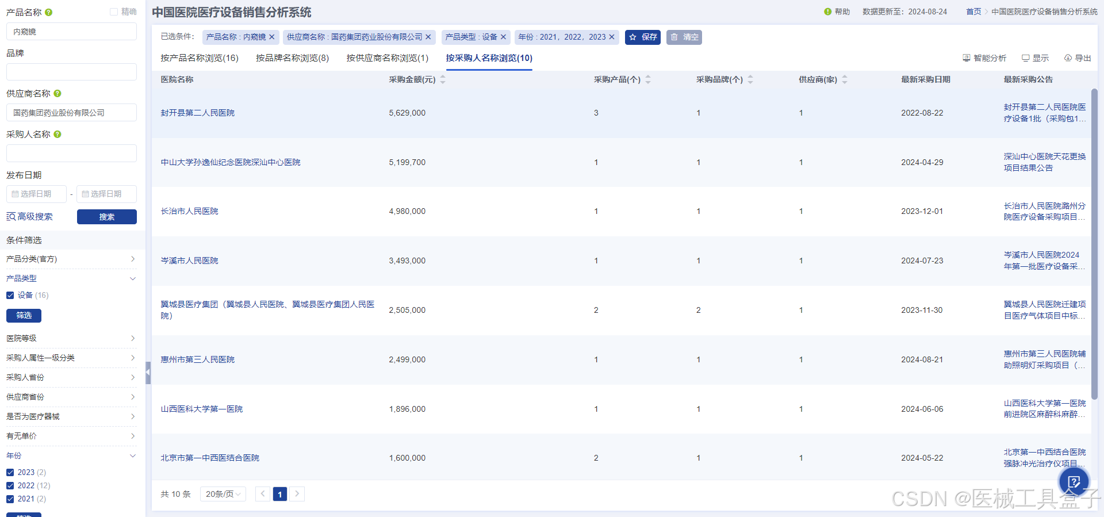
Task: Click page number 1 button
Action: 280,494
